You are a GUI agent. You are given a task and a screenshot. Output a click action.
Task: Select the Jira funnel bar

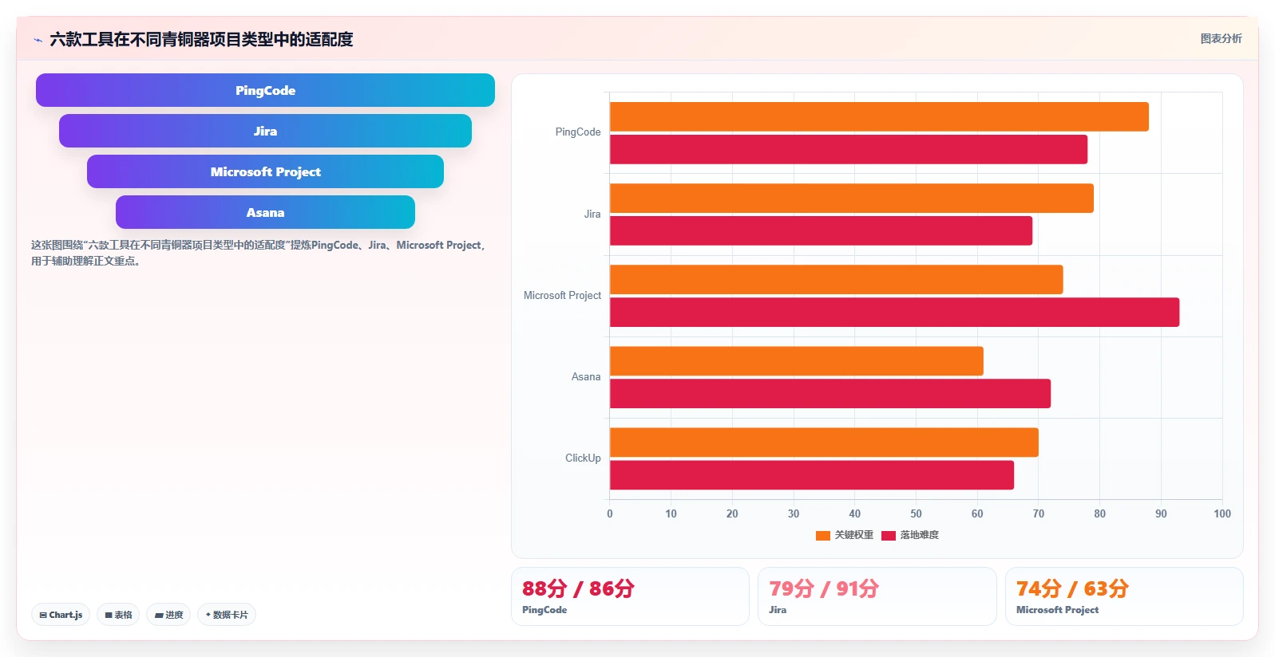(x=265, y=131)
